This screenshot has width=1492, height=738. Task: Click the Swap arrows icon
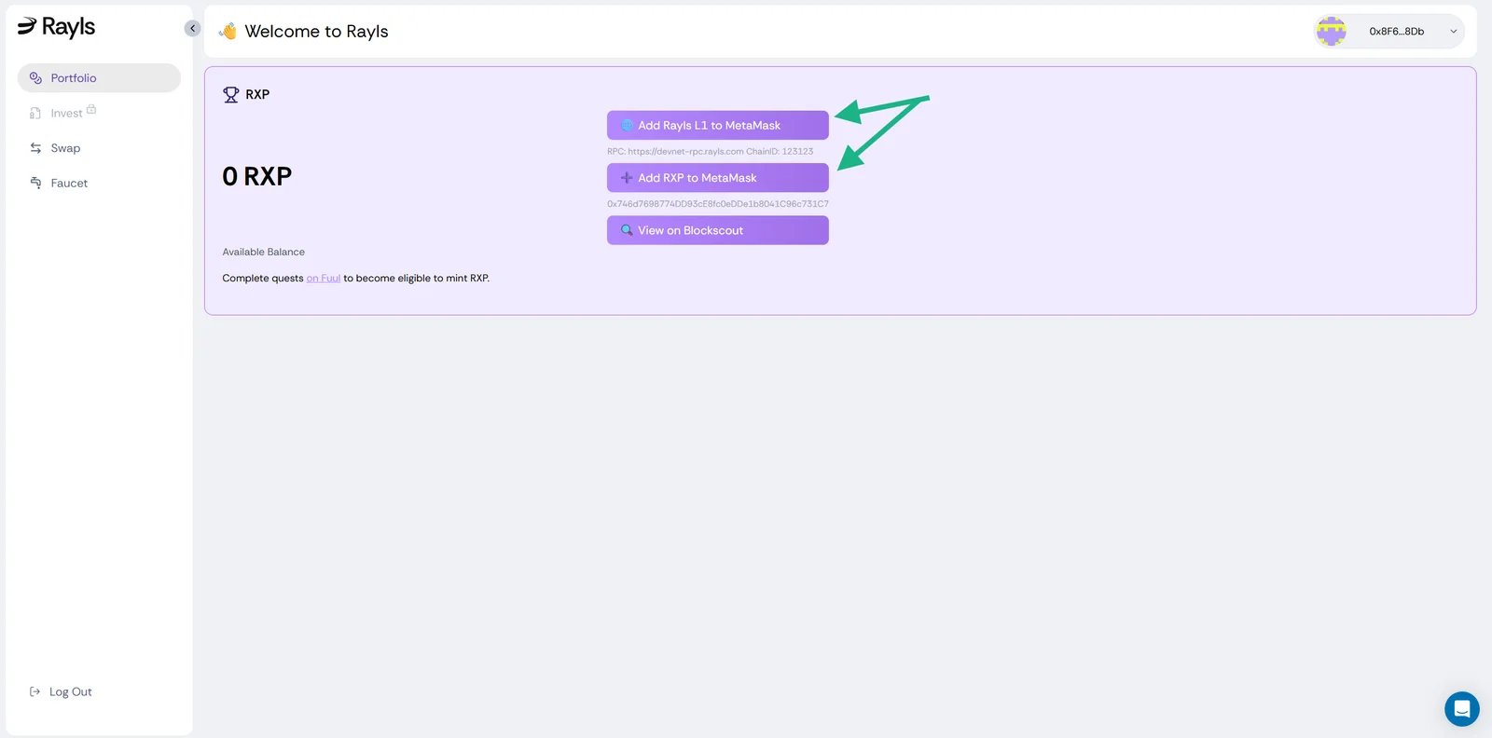coord(35,148)
